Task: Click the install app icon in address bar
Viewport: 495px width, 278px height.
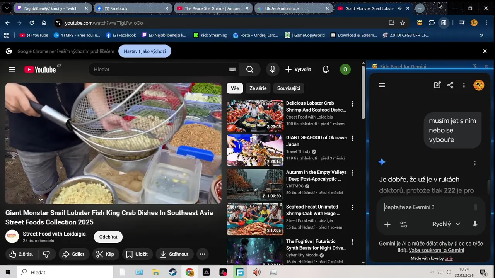Action: (391, 23)
